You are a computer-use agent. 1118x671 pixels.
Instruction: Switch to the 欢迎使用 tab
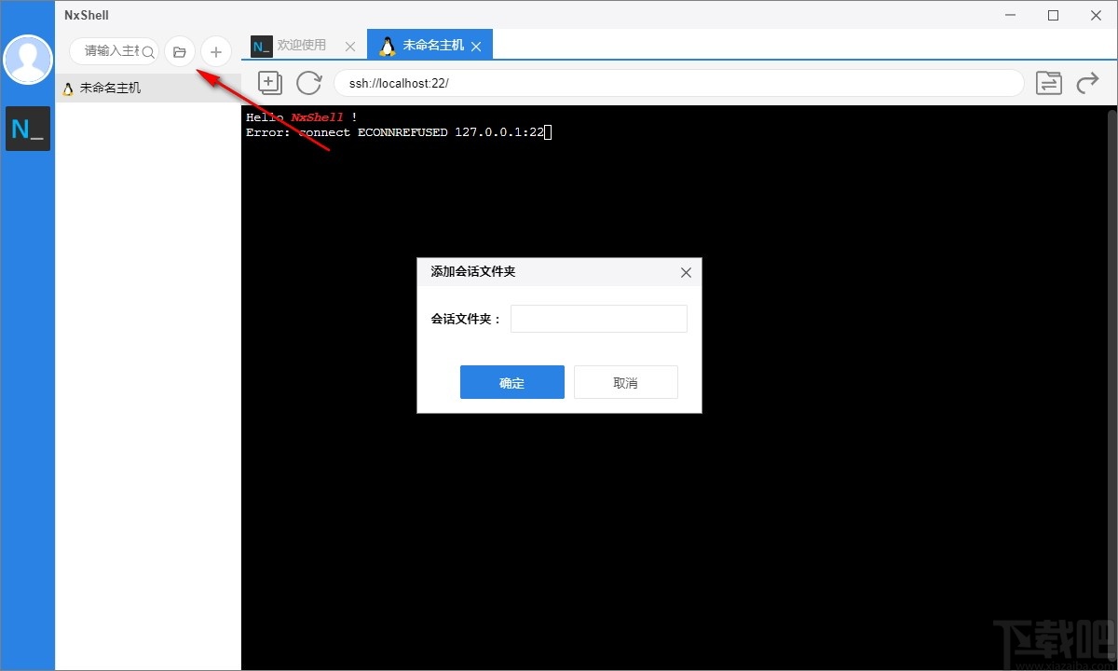coord(298,45)
